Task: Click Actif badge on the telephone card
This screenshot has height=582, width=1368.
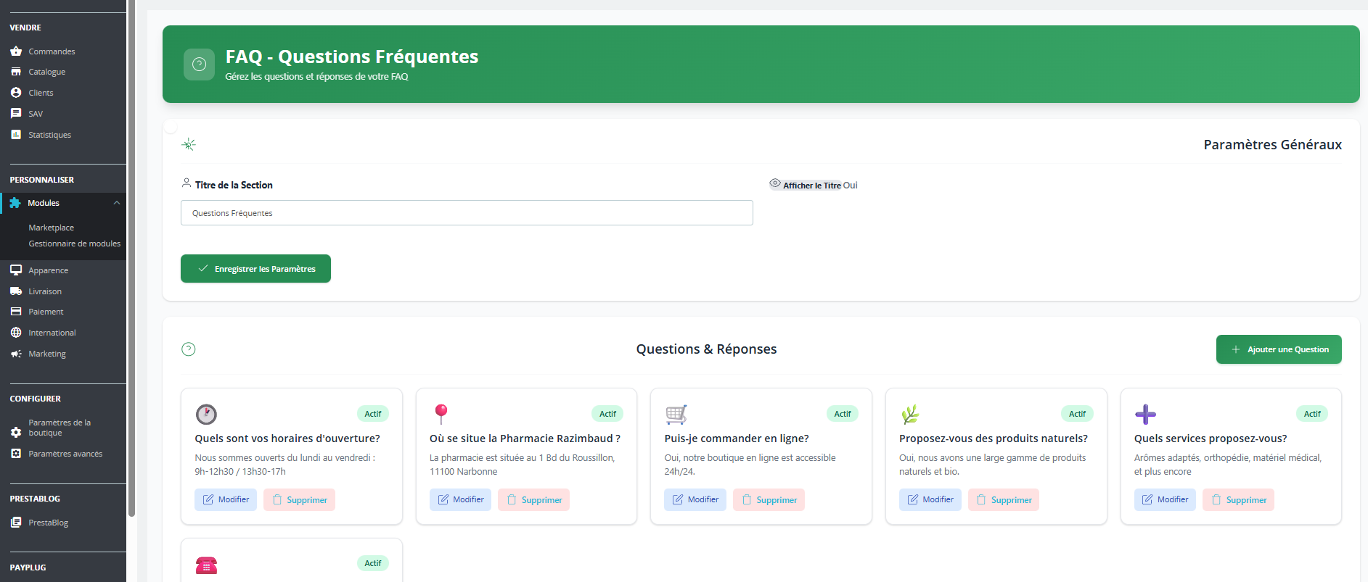Action: point(373,563)
